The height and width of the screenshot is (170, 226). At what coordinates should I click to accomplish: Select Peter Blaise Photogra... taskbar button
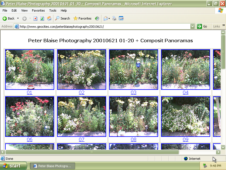point(53,166)
